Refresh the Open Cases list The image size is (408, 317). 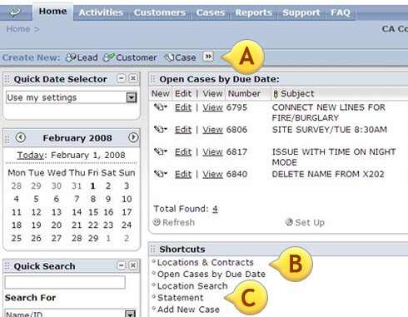tap(174, 222)
